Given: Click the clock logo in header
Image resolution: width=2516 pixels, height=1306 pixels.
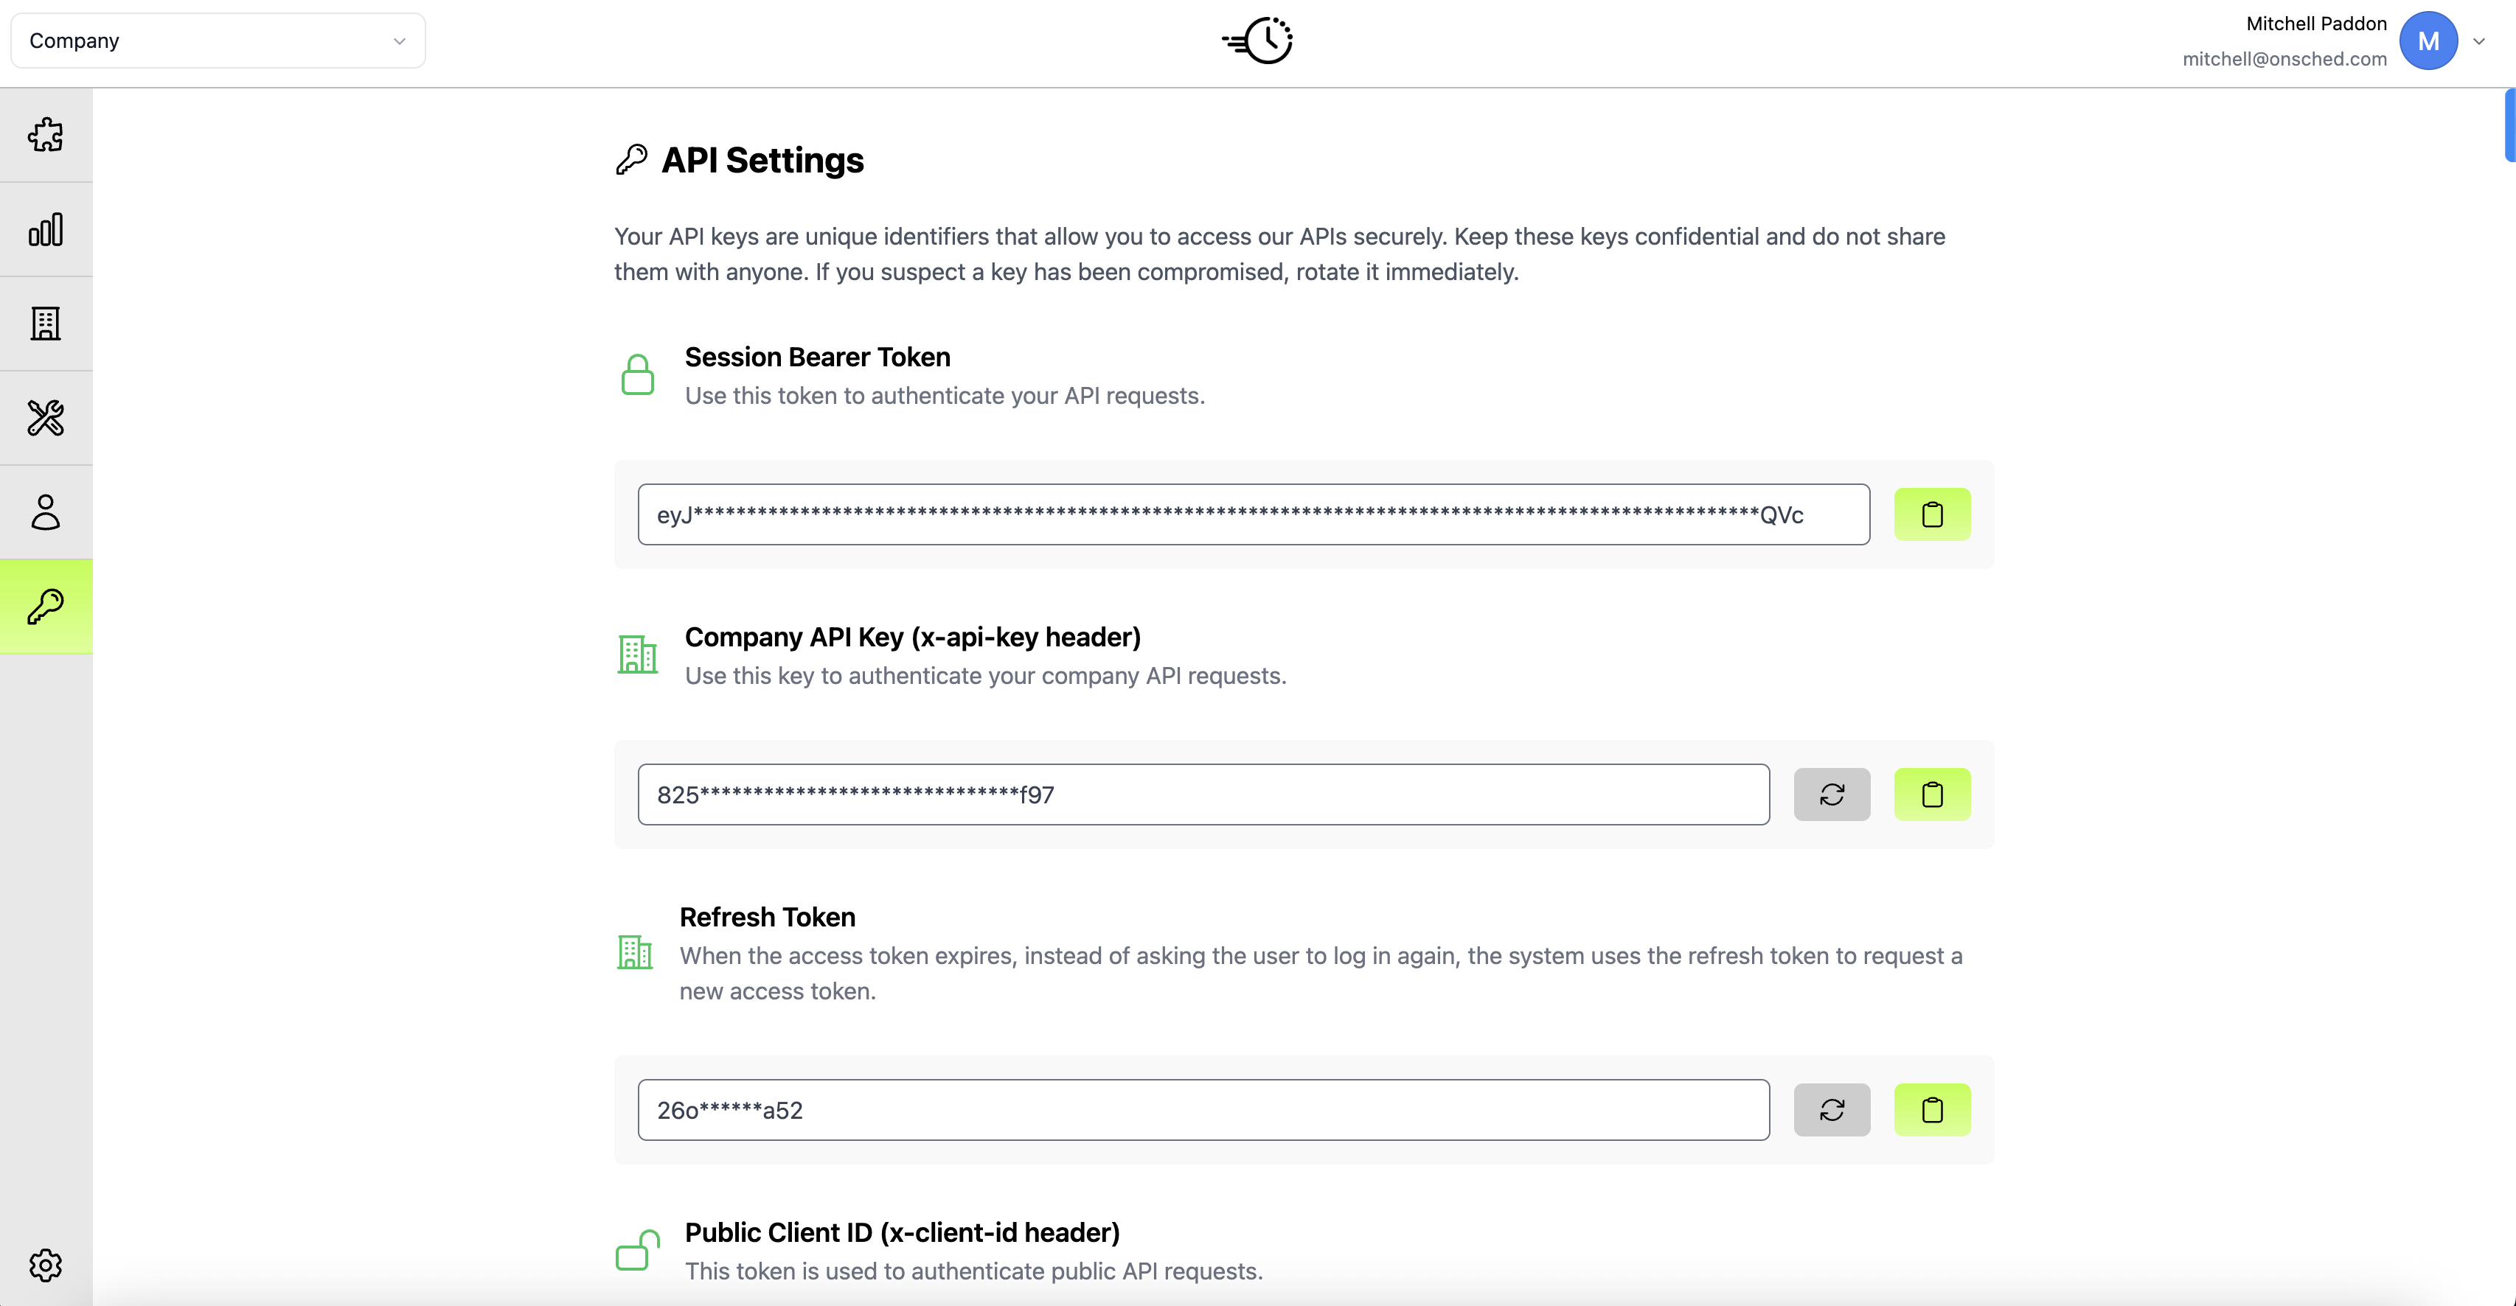Looking at the screenshot, I should tap(1258, 41).
